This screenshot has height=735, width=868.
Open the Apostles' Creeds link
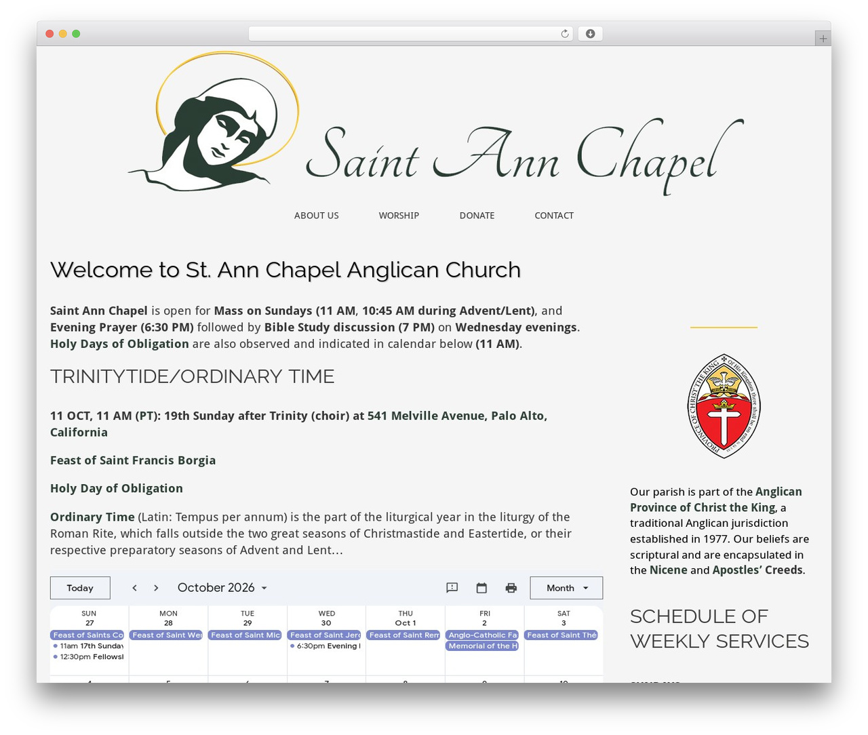click(x=757, y=570)
